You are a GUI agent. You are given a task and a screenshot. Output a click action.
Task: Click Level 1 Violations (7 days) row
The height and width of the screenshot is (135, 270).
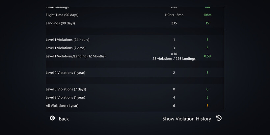pos(66,48)
